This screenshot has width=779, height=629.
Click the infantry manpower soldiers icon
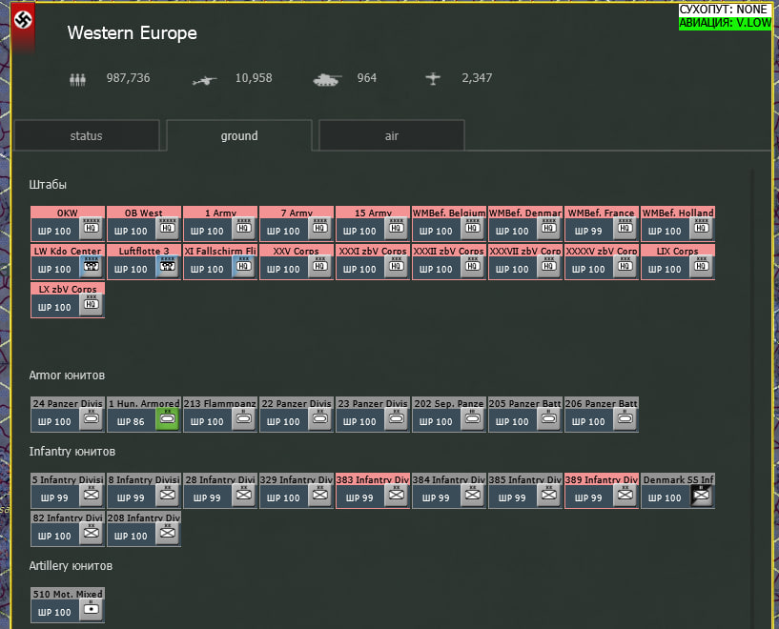pos(77,79)
